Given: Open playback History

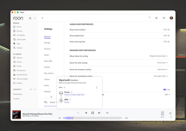Looking at the screenshot, I should click(x=18, y=48).
